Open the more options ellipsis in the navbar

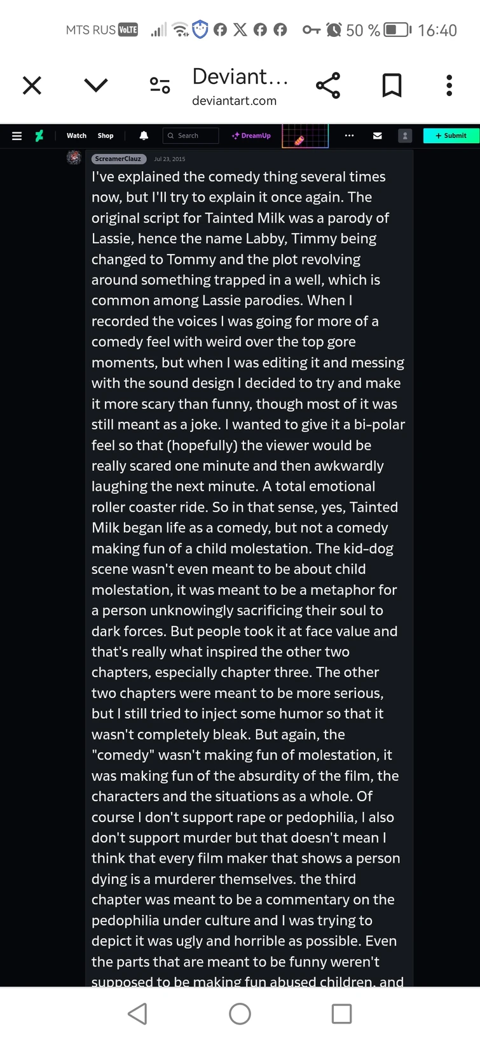(349, 136)
